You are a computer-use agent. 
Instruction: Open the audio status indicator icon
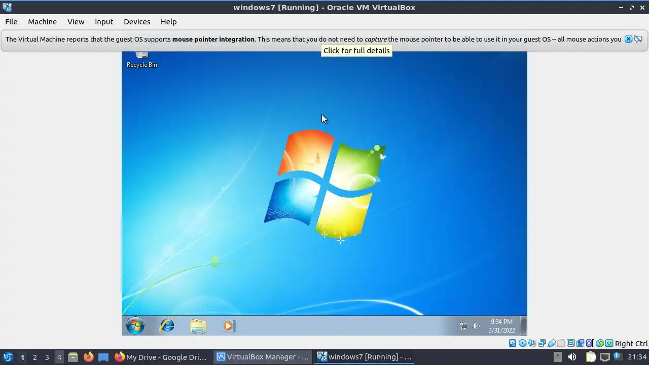(x=532, y=343)
